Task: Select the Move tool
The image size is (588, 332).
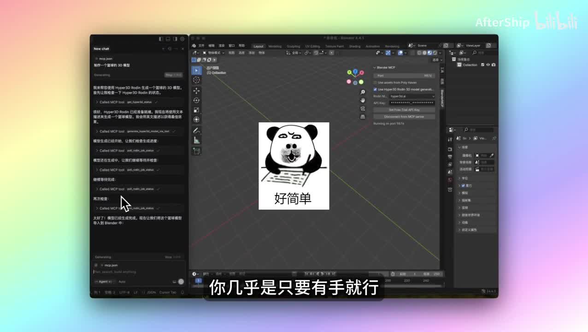Action: [197, 90]
